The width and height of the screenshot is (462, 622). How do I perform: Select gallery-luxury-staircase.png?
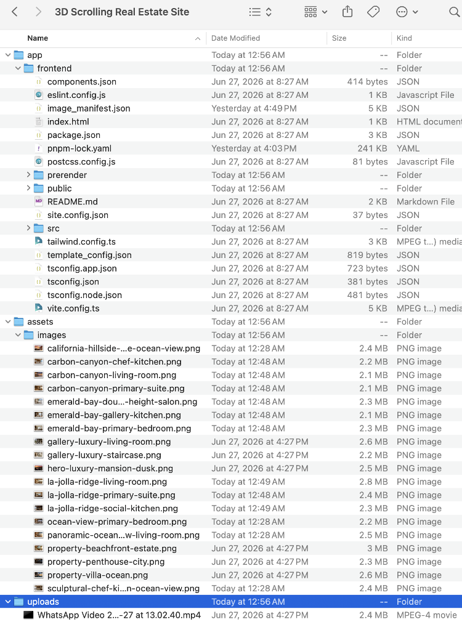point(104,455)
